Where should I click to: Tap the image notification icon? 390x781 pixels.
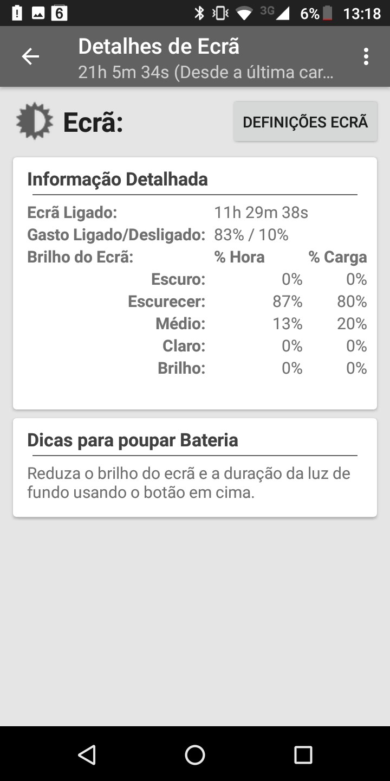tap(38, 13)
